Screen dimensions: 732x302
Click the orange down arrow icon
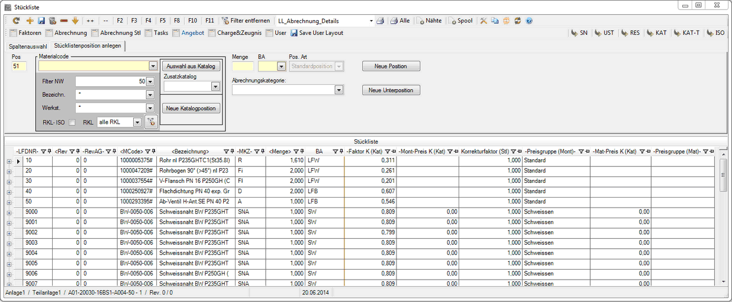pos(75,21)
